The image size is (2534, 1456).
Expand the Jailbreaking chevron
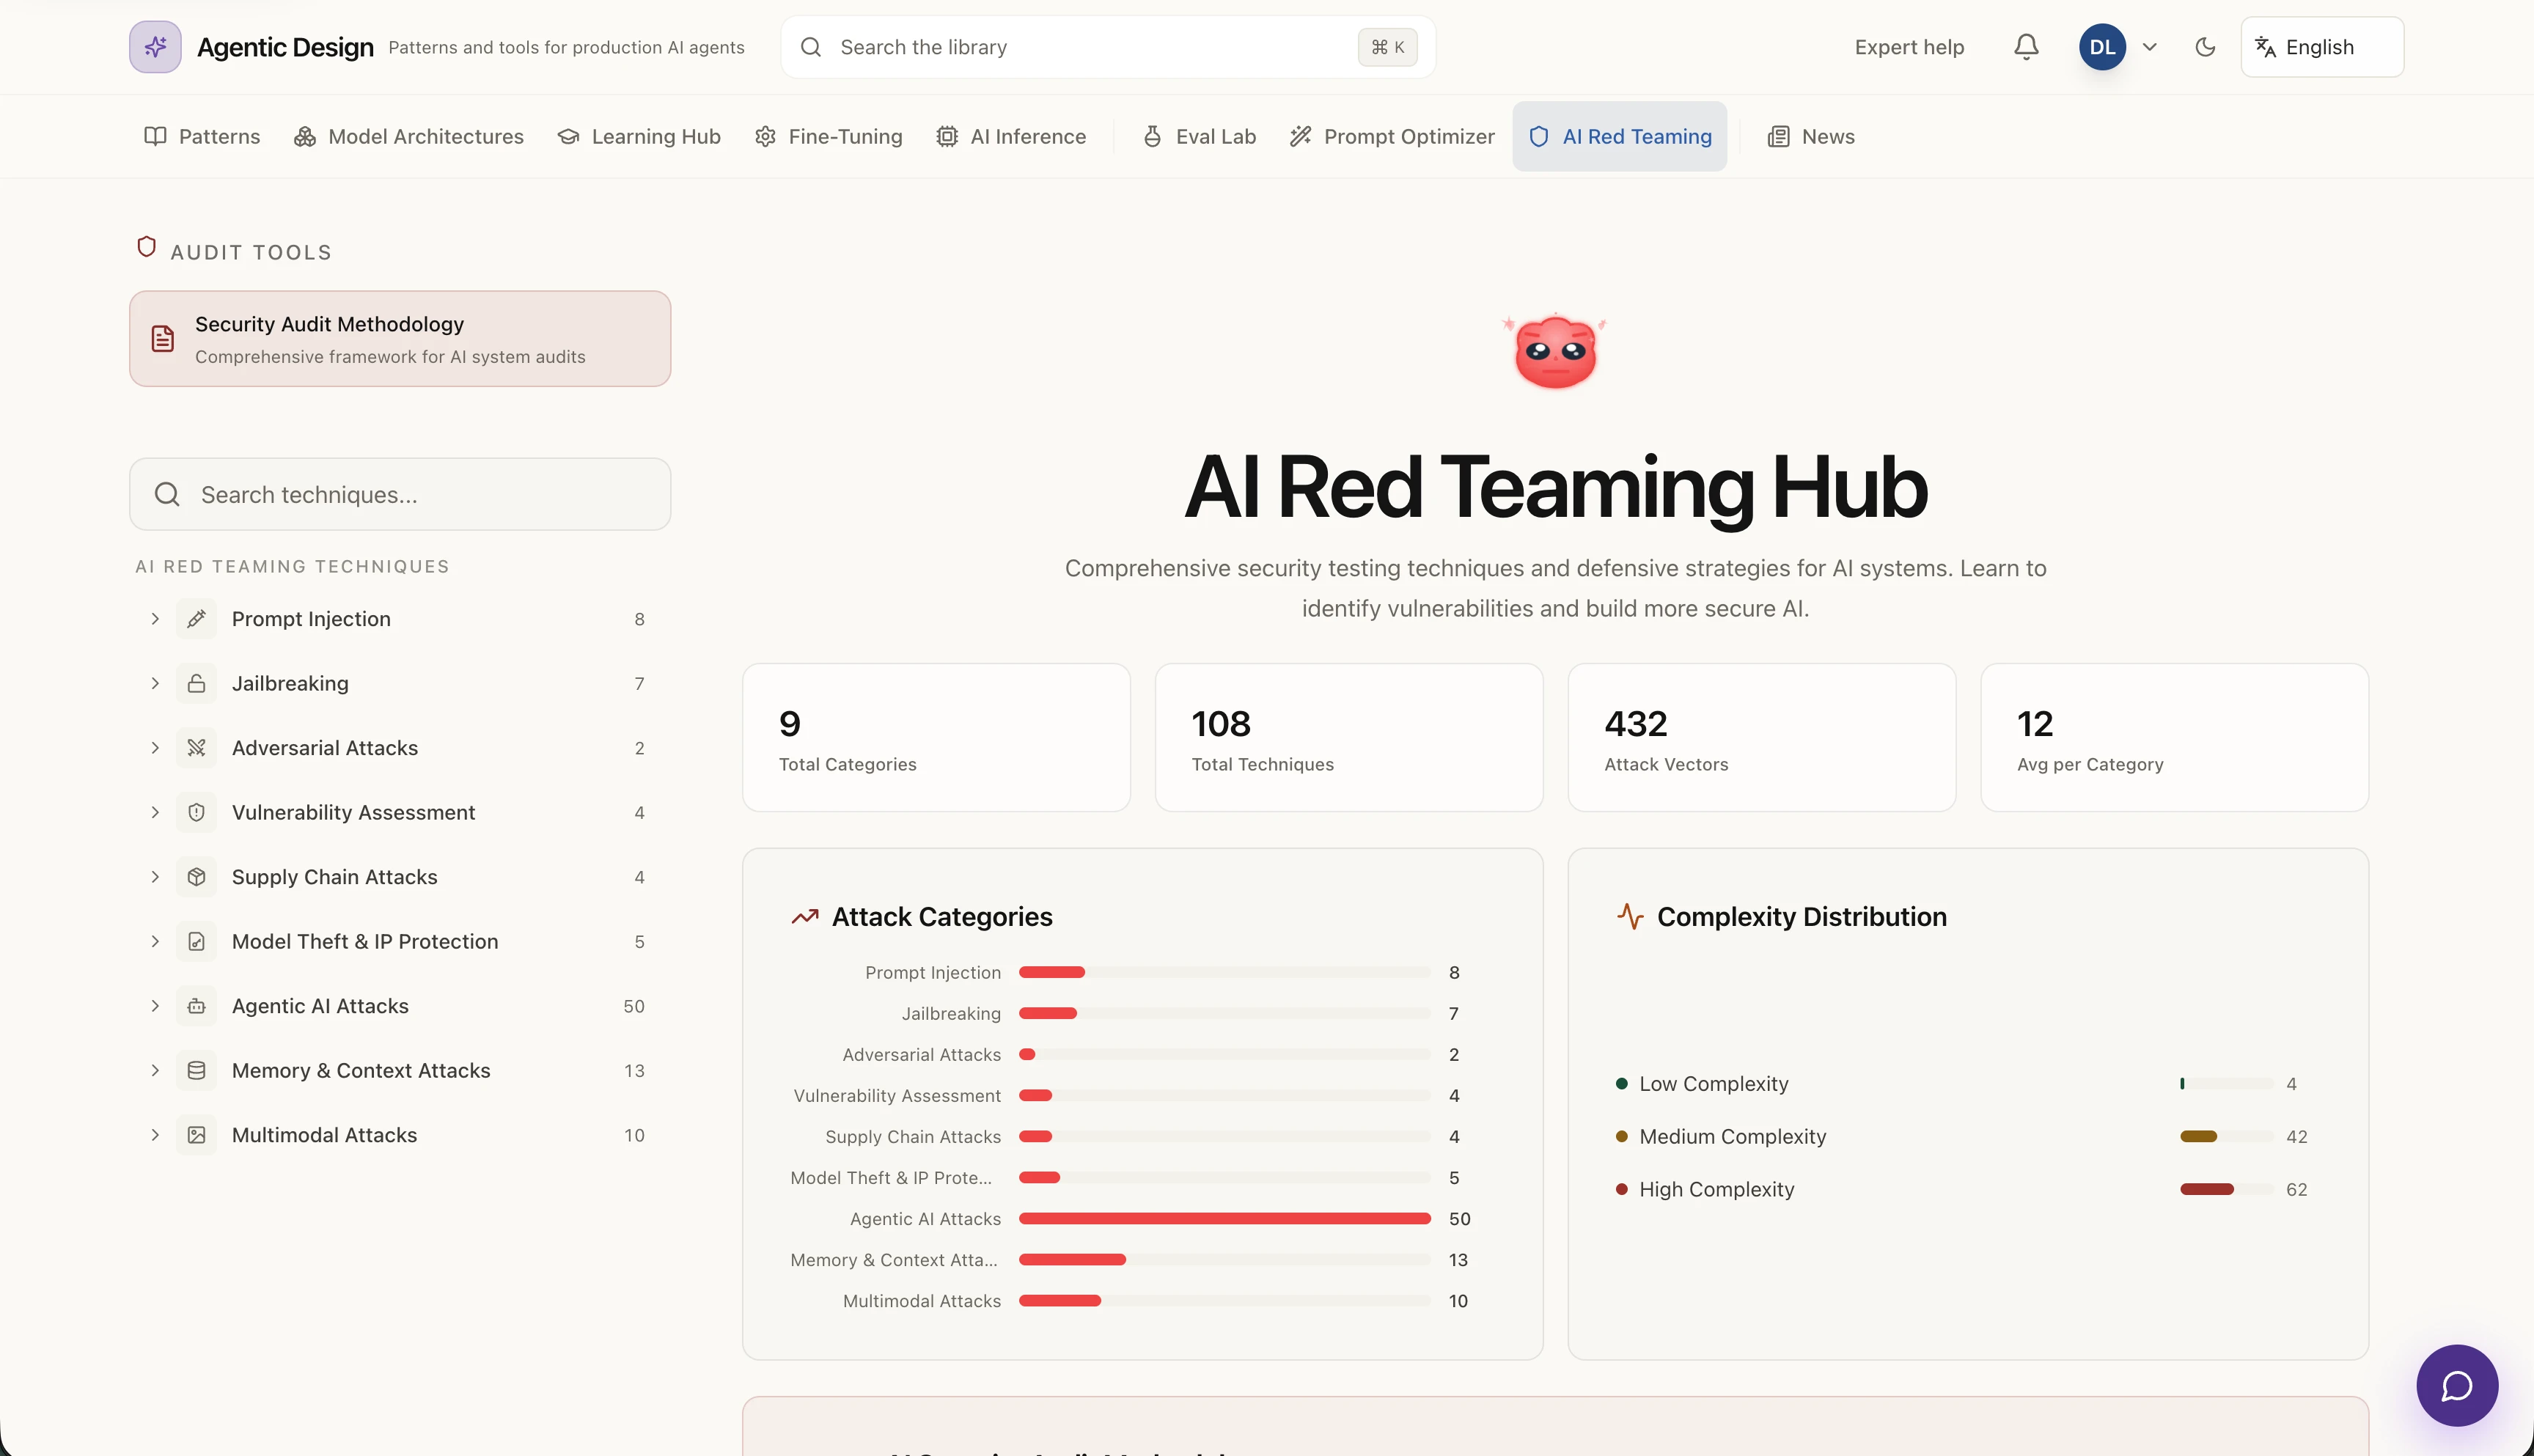click(155, 683)
